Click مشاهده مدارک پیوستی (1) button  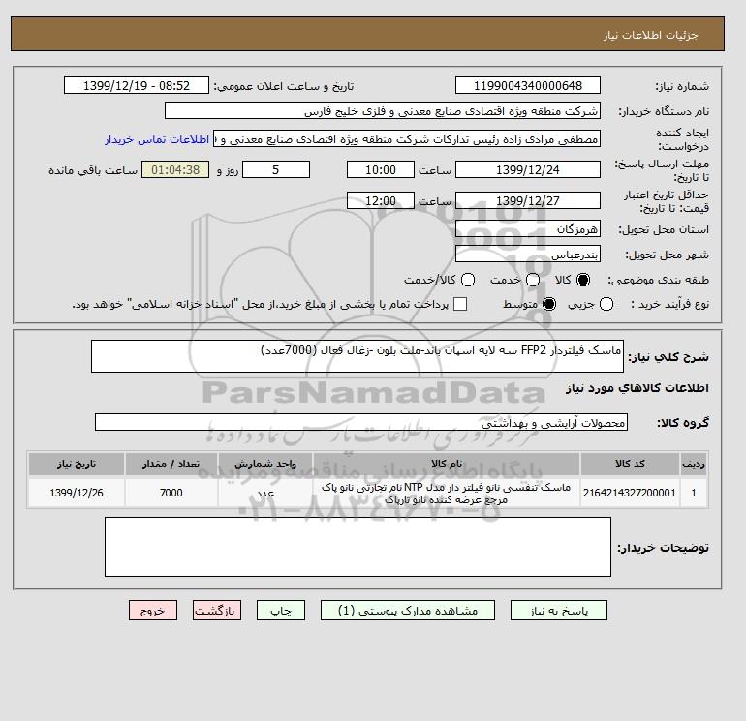tap(408, 611)
